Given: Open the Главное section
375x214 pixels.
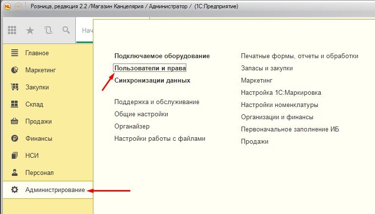Looking at the screenshot, I should point(48,53).
